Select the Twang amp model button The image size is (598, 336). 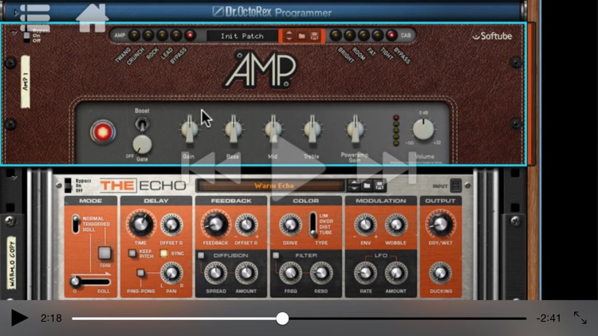[134, 35]
